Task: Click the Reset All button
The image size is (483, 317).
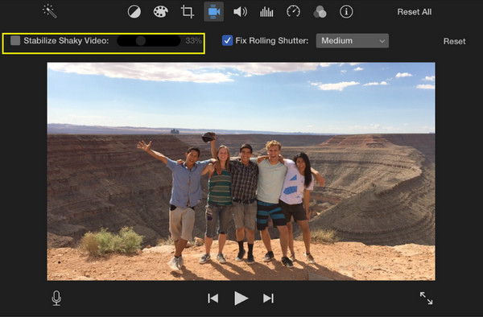Action: click(415, 12)
